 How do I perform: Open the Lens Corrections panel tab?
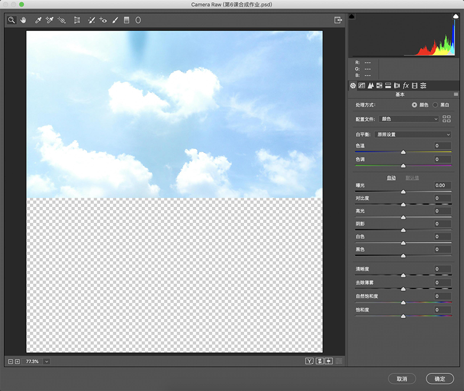coord(397,85)
